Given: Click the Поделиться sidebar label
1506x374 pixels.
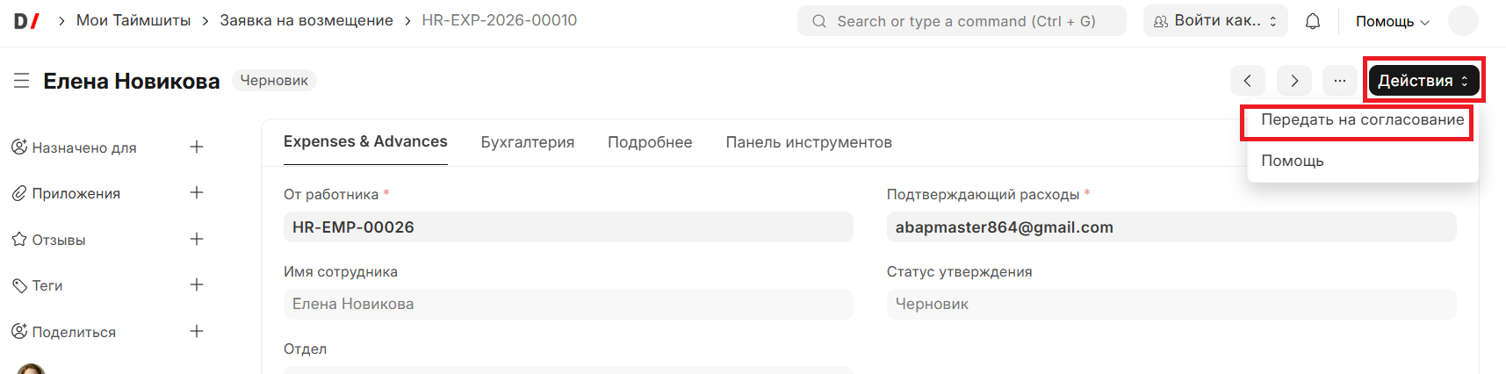Looking at the screenshot, I should (74, 332).
